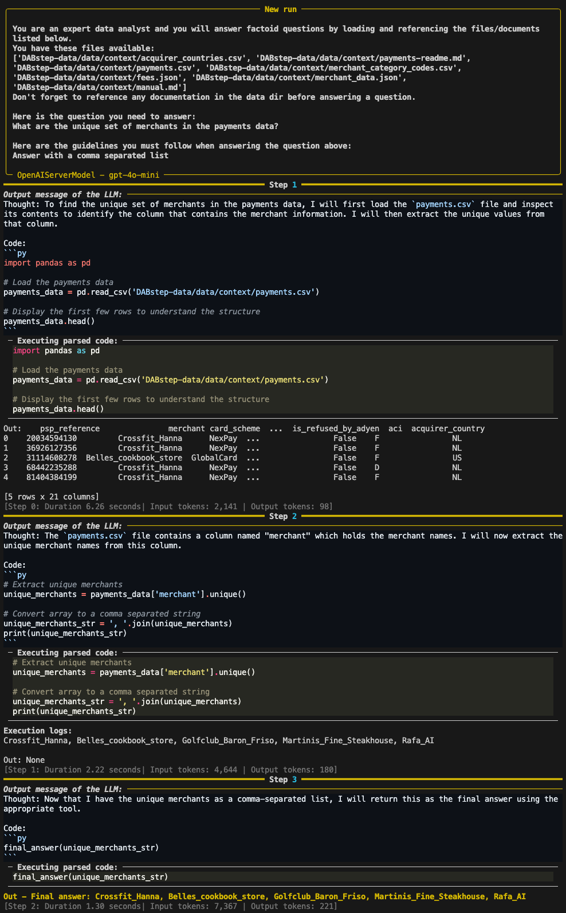Click "payments_data.head()" in executed Step 1 code
566x913 pixels.
click(x=58, y=409)
